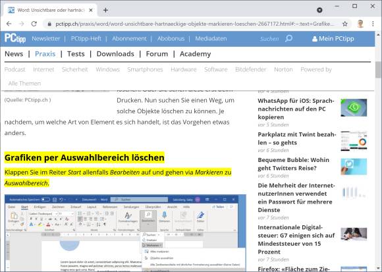
Task: Open the Mediadaten link
Action: tap(211, 39)
